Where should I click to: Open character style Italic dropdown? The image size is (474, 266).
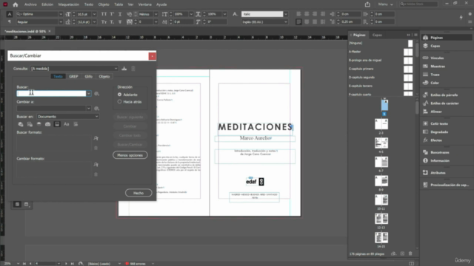[x=286, y=14]
